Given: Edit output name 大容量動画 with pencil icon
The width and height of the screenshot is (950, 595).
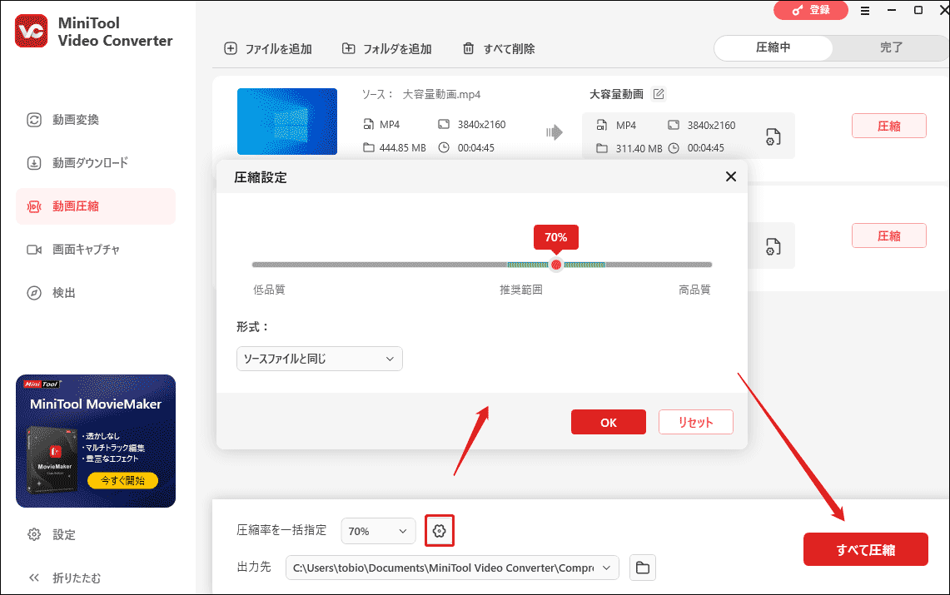Looking at the screenshot, I should [659, 94].
